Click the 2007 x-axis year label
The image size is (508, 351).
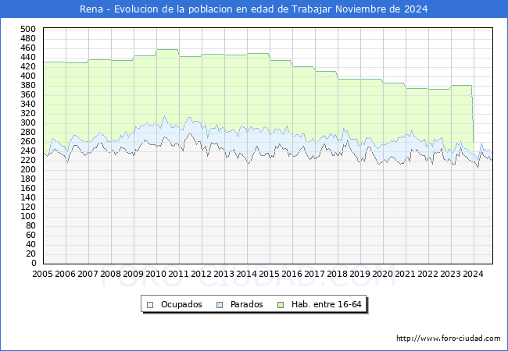88,274
